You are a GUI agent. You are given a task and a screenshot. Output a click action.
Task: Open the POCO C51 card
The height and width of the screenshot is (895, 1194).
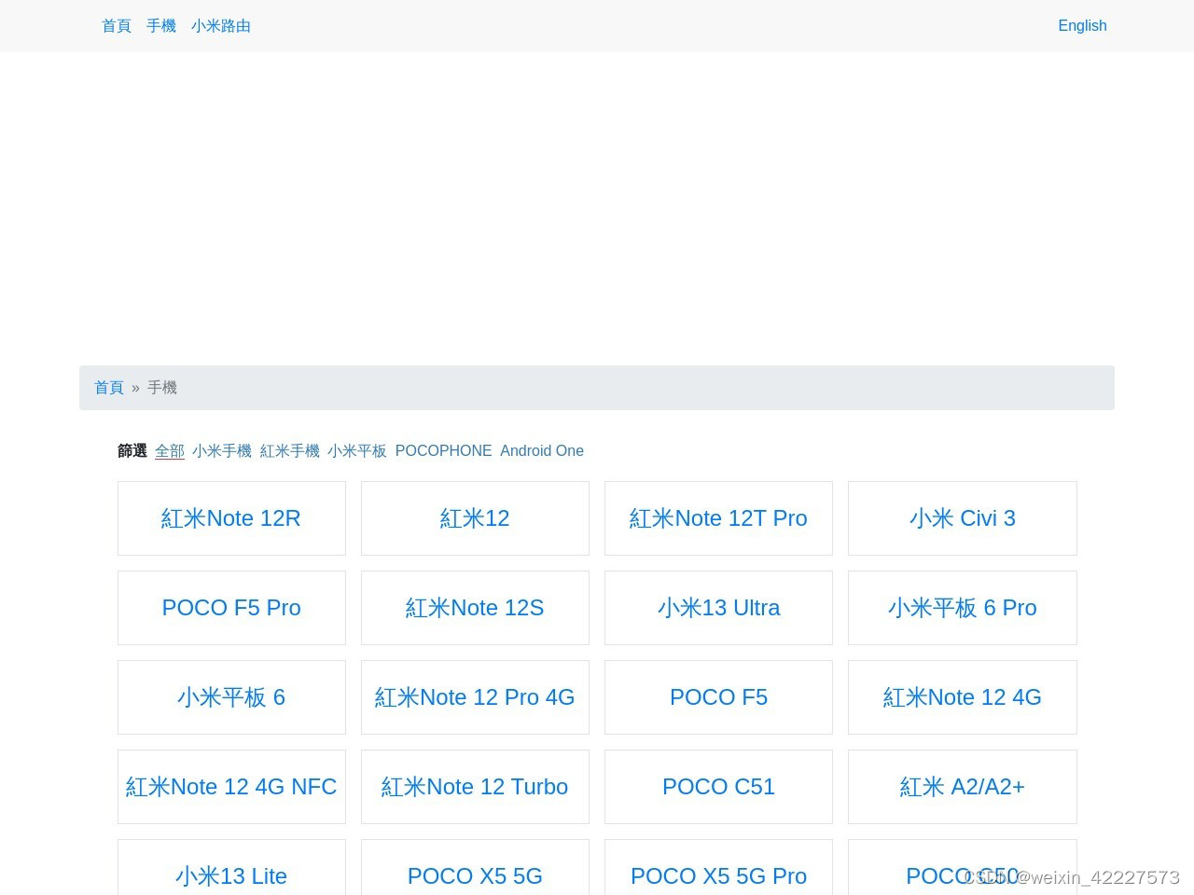point(718,787)
